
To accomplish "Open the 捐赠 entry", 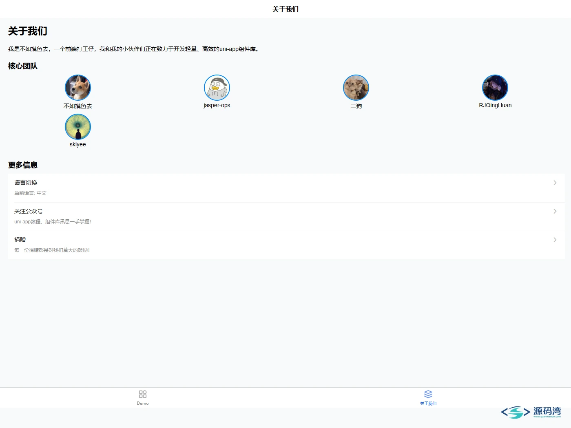I will [286, 245].
